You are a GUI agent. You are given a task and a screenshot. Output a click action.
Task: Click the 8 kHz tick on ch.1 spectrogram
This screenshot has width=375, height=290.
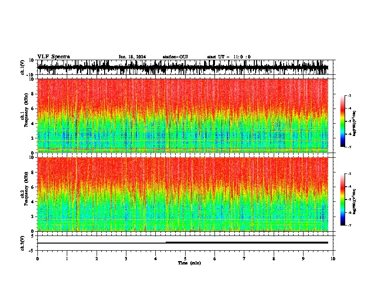pyautogui.click(x=33, y=94)
